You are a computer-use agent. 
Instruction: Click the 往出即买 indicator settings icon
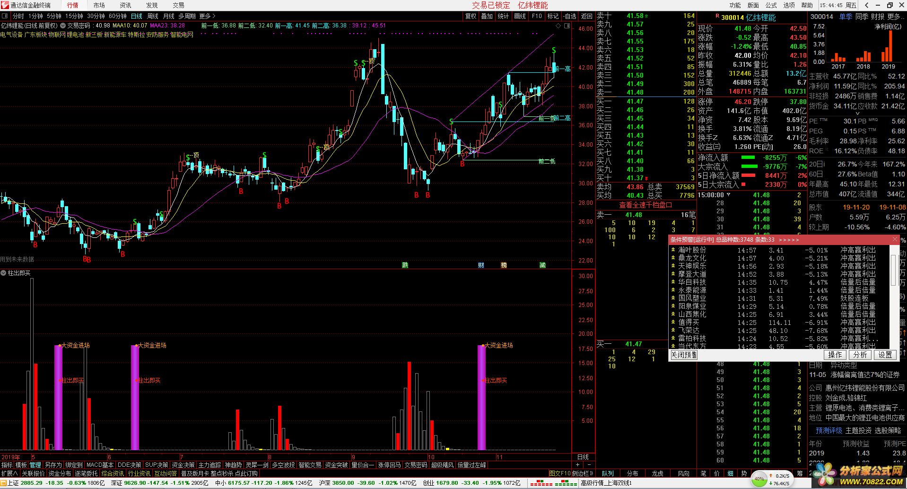pos(3,273)
